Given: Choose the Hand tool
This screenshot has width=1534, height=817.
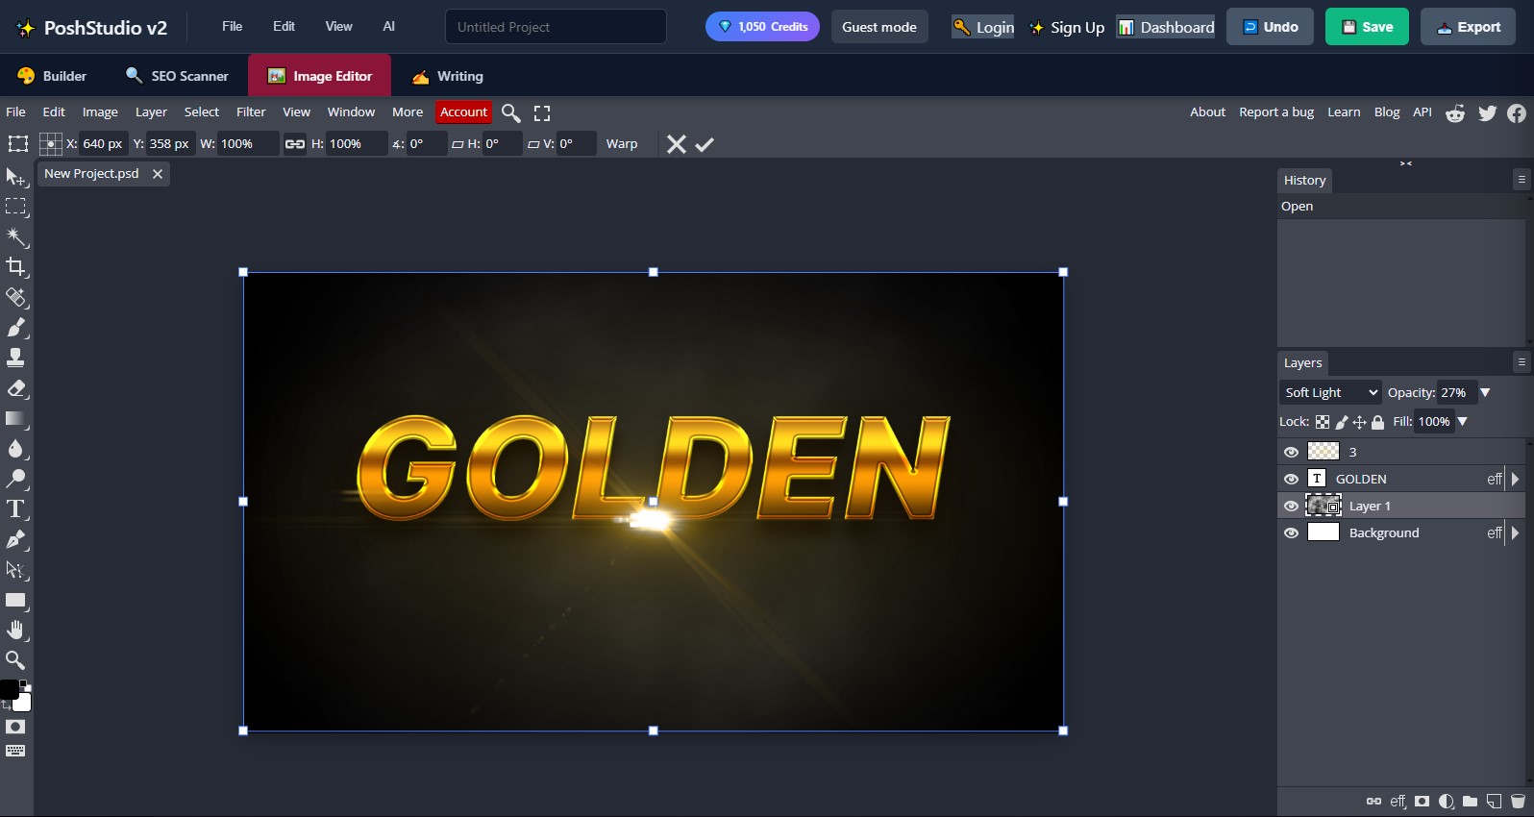Looking at the screenshot, I should click(16, 631).
